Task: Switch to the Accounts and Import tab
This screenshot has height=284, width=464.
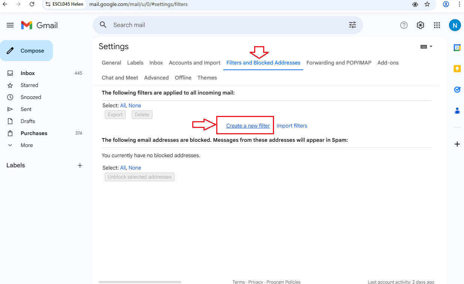Action: coord(194,63)
